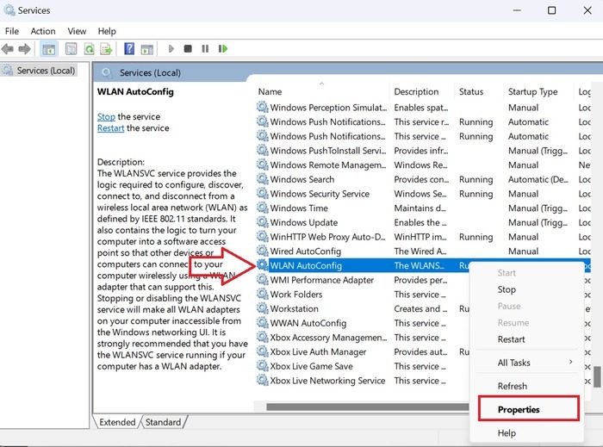Image resolution: width=603 pixels, height=447 pixels.
Task: Click the horizontal scrollbar thumb of services list
Action: 367,407
